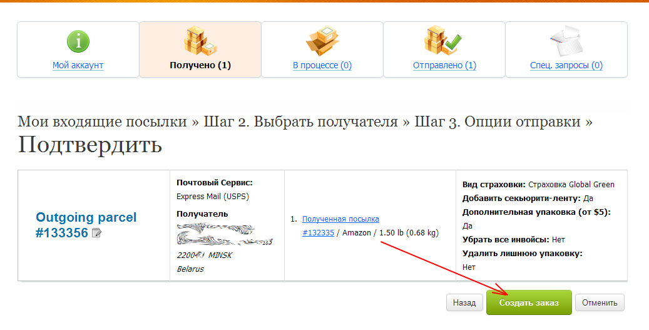Go to the Отправлено (1) tab
Viewport: 649px width, 330px height.
click(x=444, y=65)
